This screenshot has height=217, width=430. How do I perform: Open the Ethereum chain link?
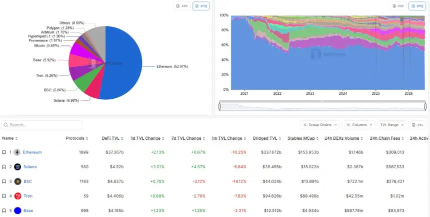click(32, 152)
